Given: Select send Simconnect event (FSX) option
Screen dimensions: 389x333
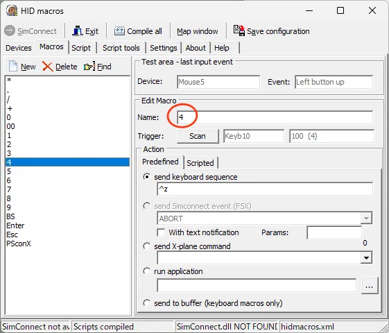Looking at the screenshot, I should (x=146, y=206).
